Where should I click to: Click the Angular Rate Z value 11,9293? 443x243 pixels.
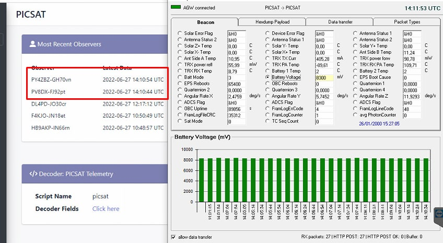pos(412,97)
